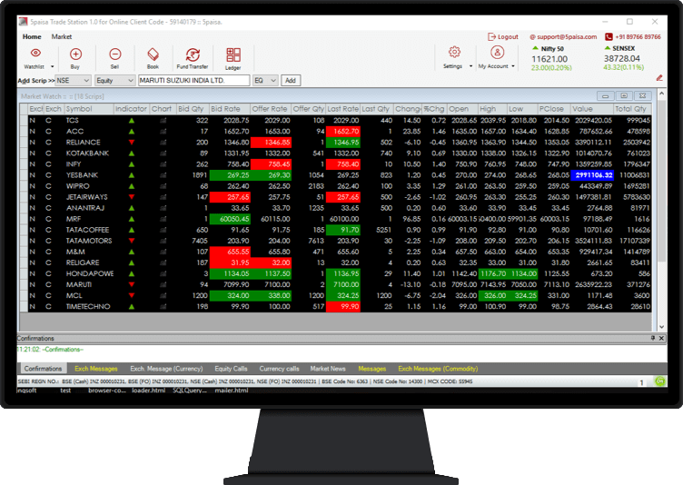The height and width of the screenshot is (485, 683).
Task: Click the scroll down arrow
Action: 661,327
